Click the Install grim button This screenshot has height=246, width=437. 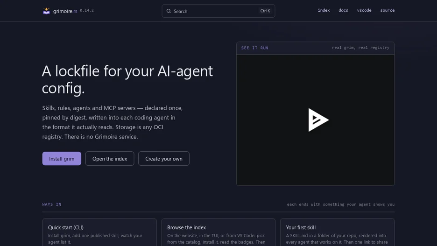click(x=62, y=159)
